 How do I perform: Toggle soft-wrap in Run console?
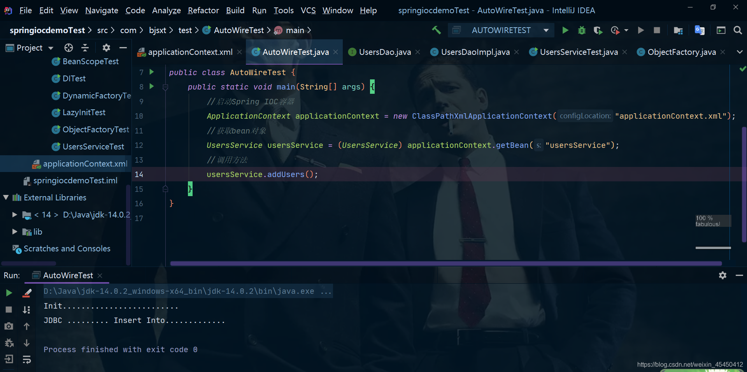26,360
